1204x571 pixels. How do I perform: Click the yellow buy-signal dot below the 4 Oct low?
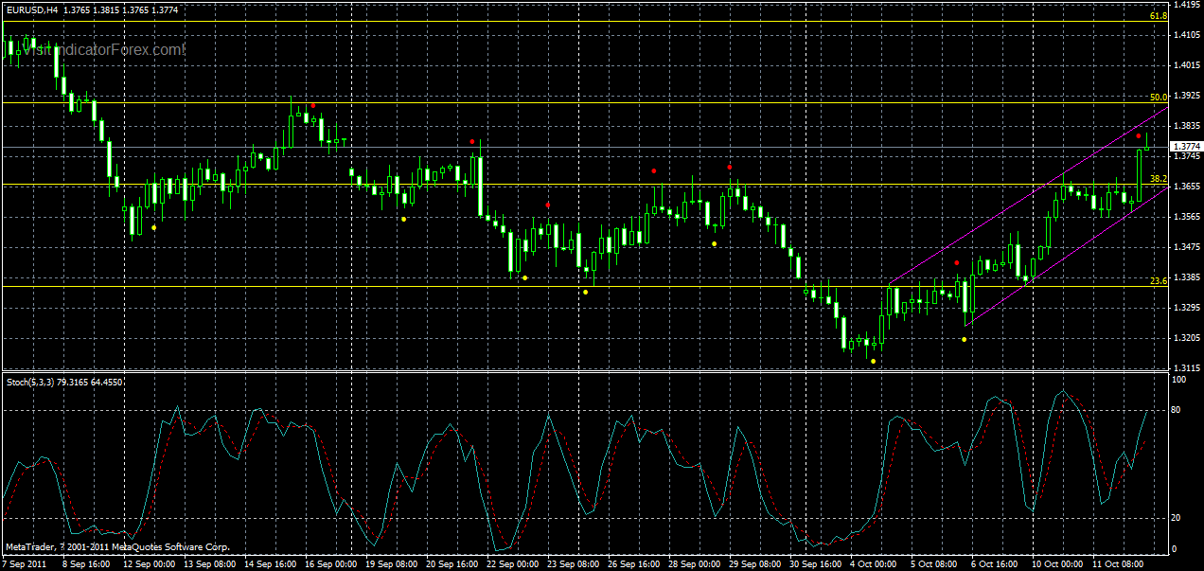click(x=873, y=360)
